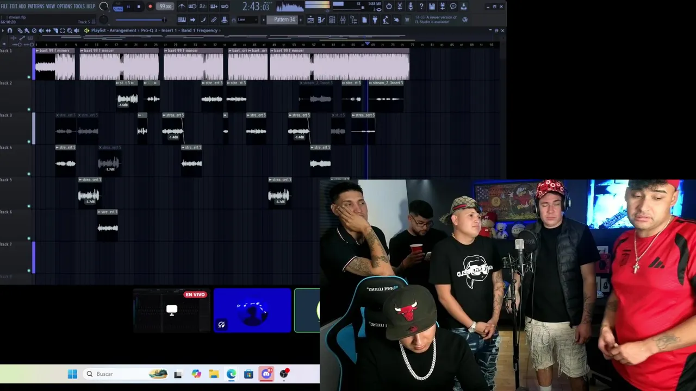Click the note/clip grouping stamp icon
The width and height of the screenshot is (696, 391).
225,20
